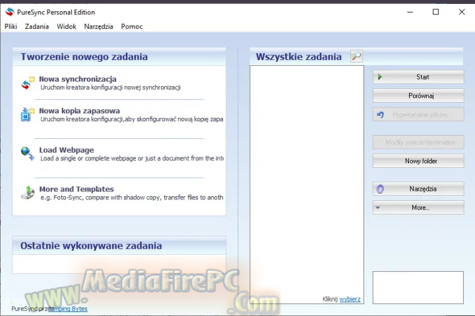The image size is (475, 316).
Task: Click 'Uruchom kreatora konfiguracji nowej synchronizacji' description
Action: [x=111, y=88]
